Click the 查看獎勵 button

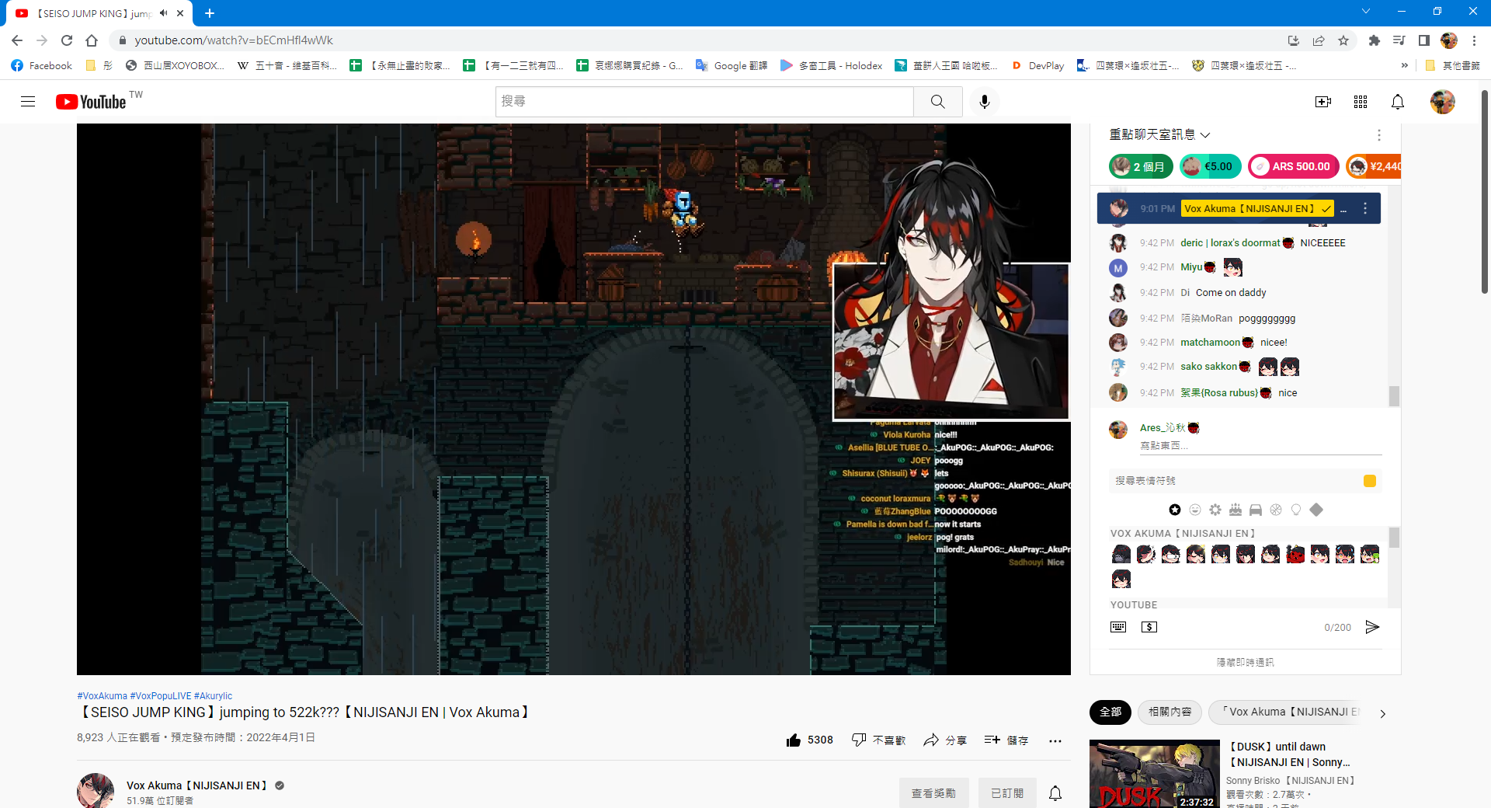pos(934,793)
